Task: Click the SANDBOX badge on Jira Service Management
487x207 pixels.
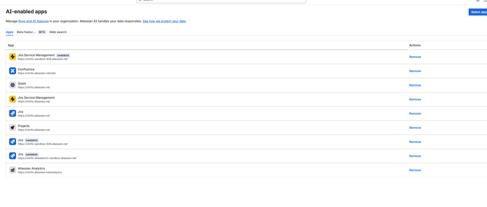Action: 63,55
